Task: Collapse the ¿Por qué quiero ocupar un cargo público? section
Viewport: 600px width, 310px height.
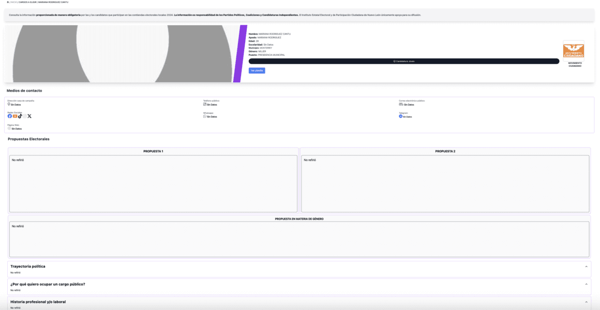Action: [x=586, y=284]
